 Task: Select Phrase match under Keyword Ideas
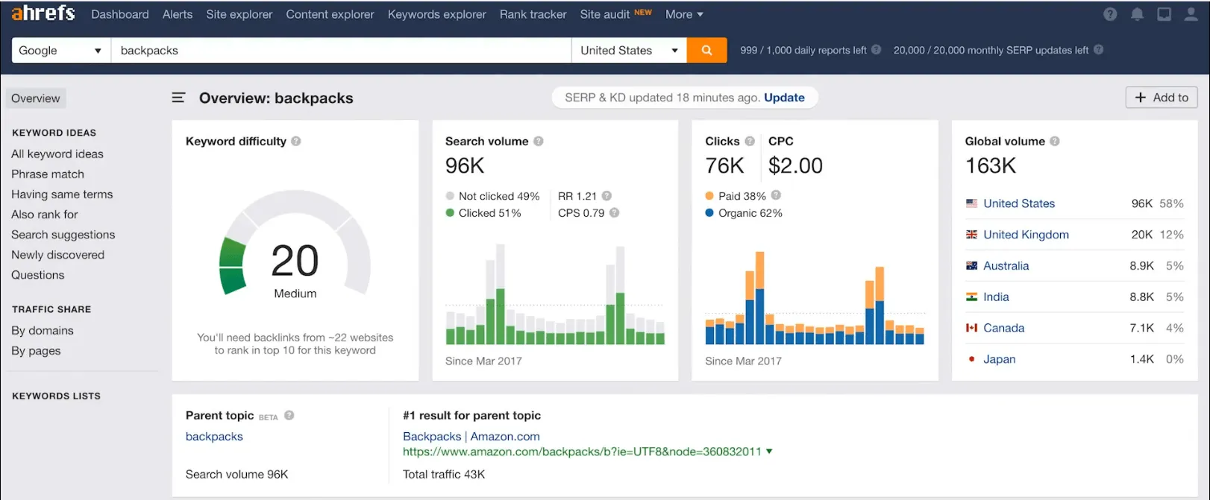click(48, 174)
